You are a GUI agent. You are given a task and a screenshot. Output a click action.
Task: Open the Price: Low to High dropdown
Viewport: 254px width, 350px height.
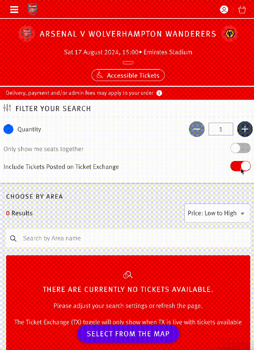[x=217, y=213]
